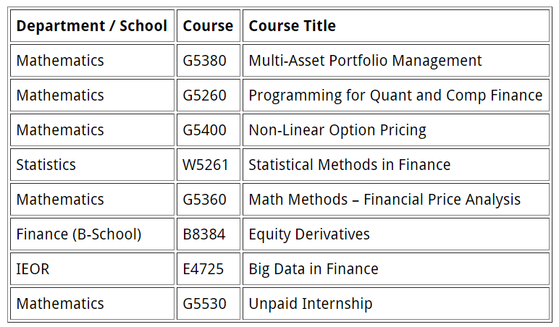Click the Course column header

(x=208, y=26)
